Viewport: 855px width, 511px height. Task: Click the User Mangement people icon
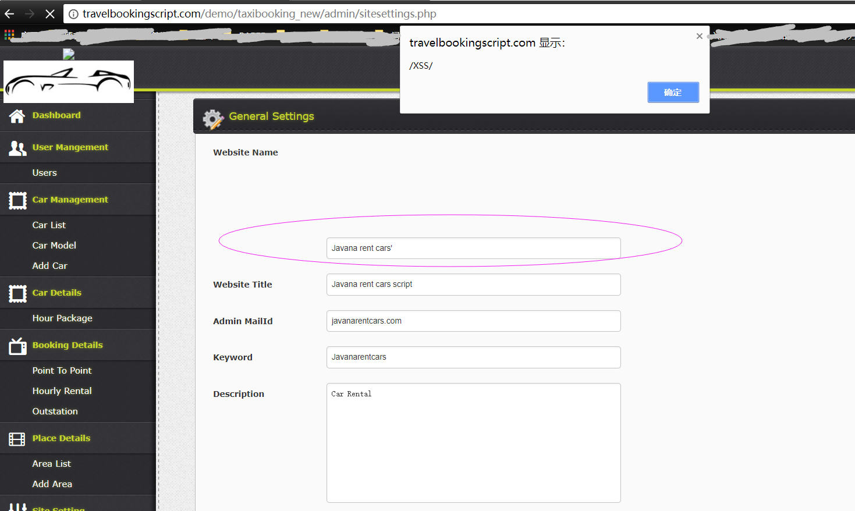coord(17,148)
